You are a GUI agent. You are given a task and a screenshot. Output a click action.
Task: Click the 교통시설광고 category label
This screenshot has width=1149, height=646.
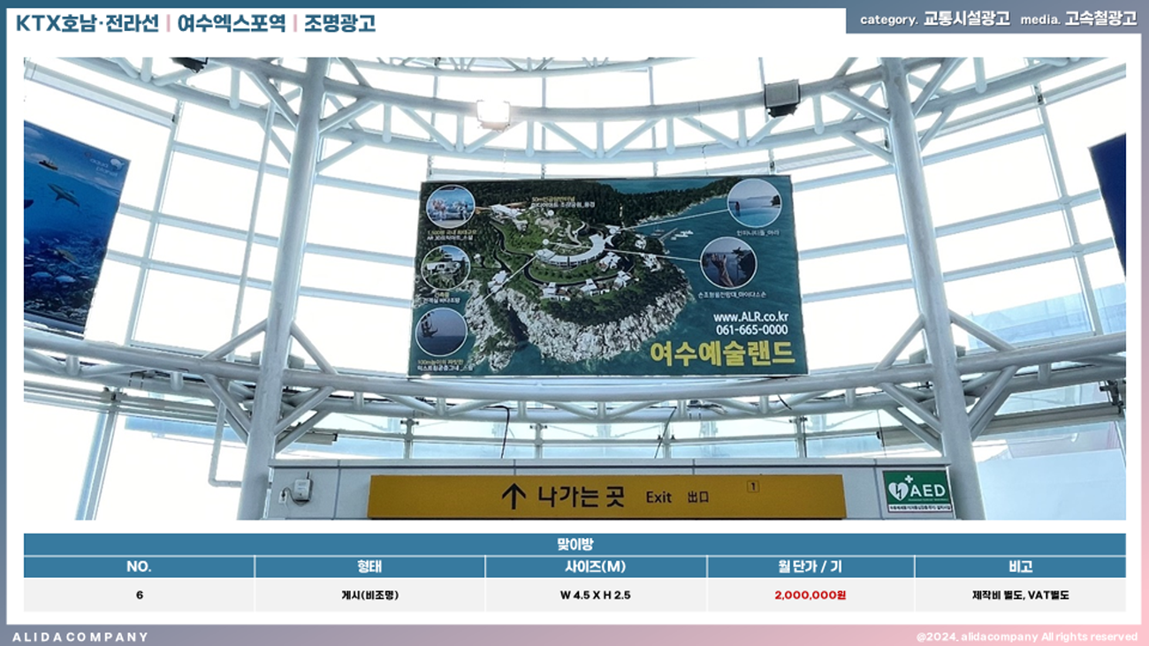pyautogui.click(x=966, y=19)
